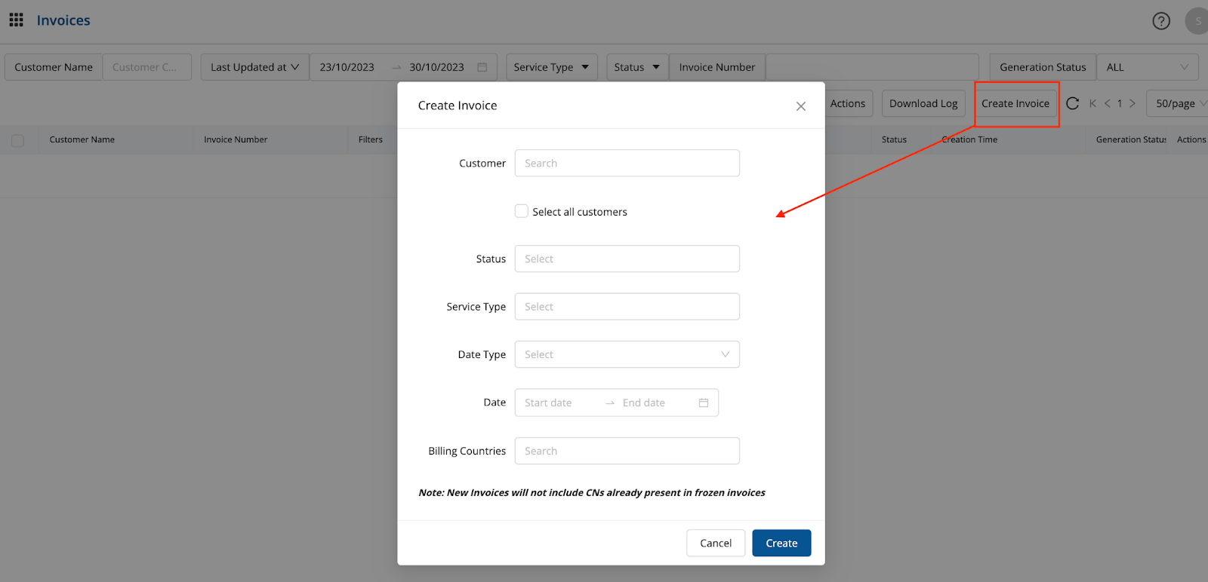Click the Download Log button
This screenshot has width=1208, height=582.
(x=923, y=103)
